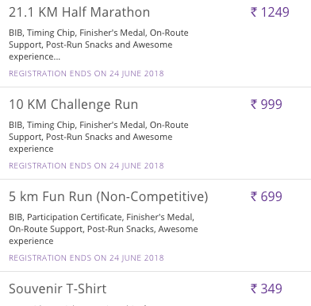Open the Souvenir T-Shirt item
The image size is (311, 306).
point(58,289)
